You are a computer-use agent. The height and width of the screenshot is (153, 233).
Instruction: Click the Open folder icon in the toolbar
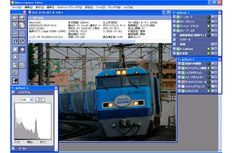pos(15,18)
